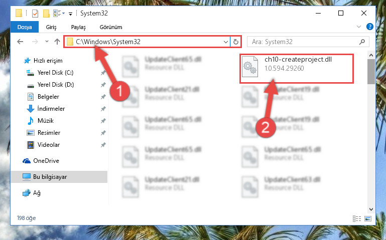Open the recent locations dropdown arrow
Viewport: 386px width, 240px height.
[47, 42]
